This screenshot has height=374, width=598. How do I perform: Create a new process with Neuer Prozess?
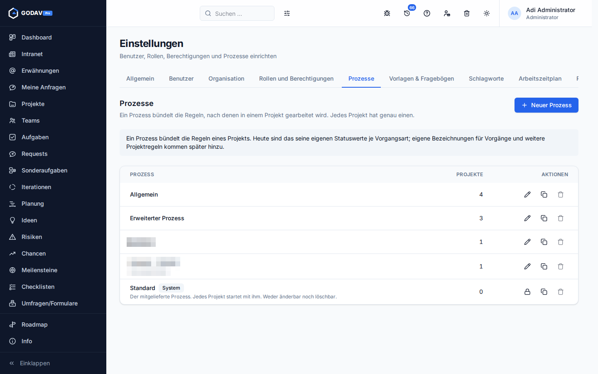[547, 105]
